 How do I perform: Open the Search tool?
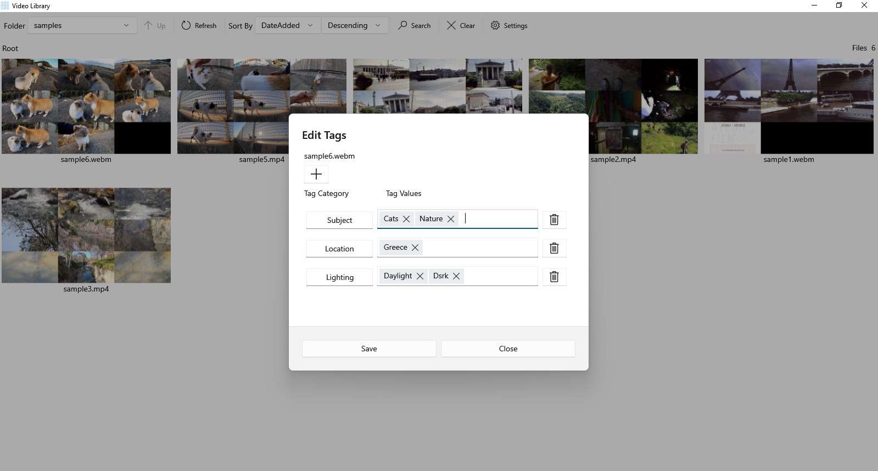pyautogui.click(x=415, y=26)
